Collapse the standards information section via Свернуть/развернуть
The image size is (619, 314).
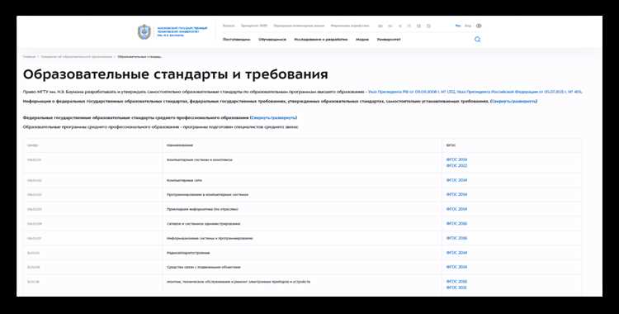click(x=514, y=102)
